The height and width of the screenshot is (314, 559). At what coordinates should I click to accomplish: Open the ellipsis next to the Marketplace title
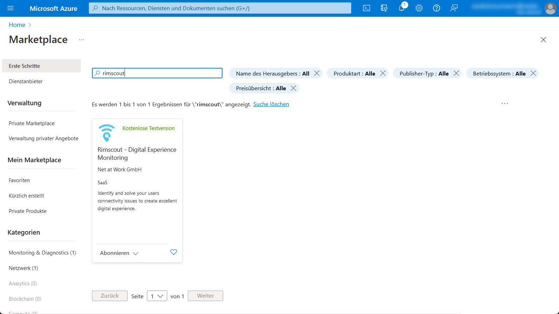[82, 40]
